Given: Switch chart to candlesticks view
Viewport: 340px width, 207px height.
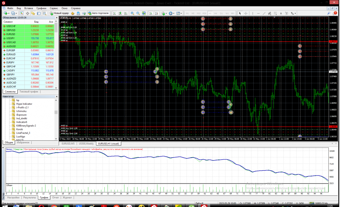Looking at the screenshot, I should click(x=120, y=13).
